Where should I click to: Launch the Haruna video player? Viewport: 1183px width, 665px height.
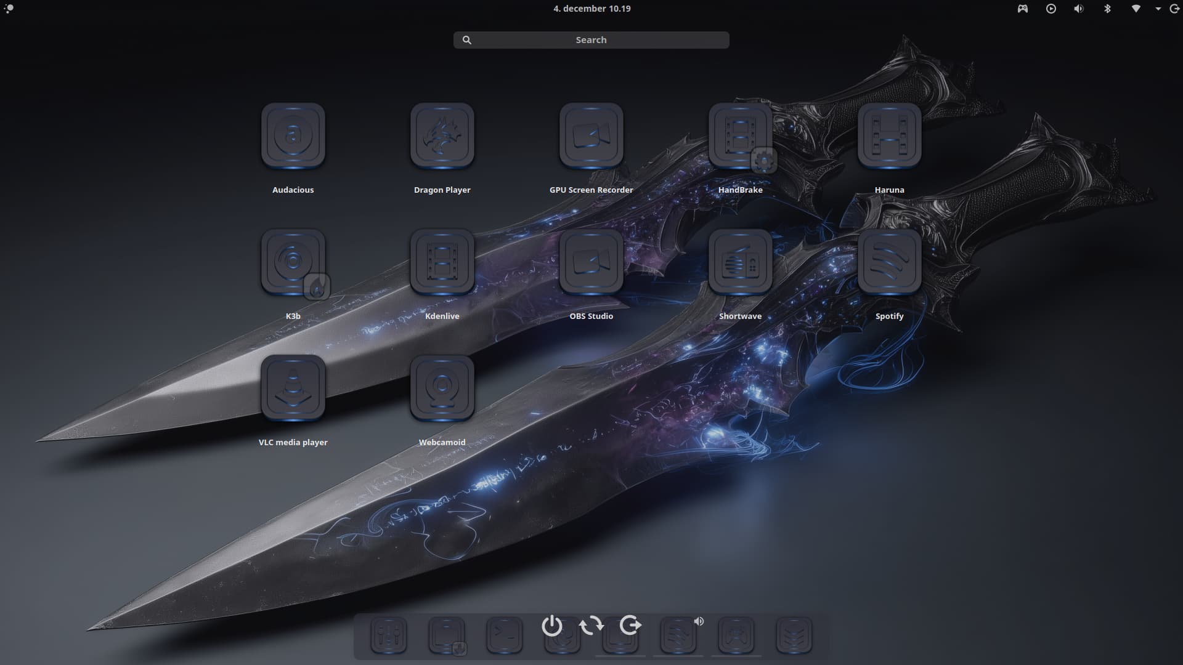(x=889, y=135)
